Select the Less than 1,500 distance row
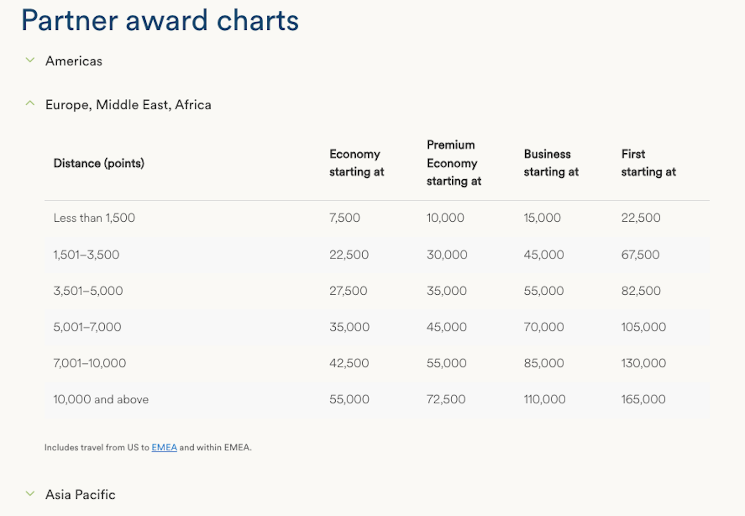Screen dimensions: 745x516 click(x=94, y=217)
